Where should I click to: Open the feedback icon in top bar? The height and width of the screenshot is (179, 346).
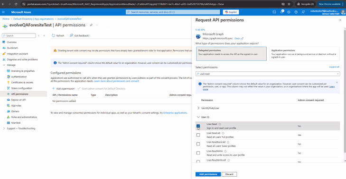point(303,12)
